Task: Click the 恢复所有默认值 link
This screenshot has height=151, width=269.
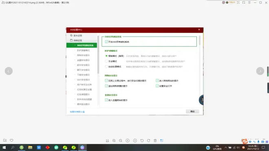Action: coord(77,112)
